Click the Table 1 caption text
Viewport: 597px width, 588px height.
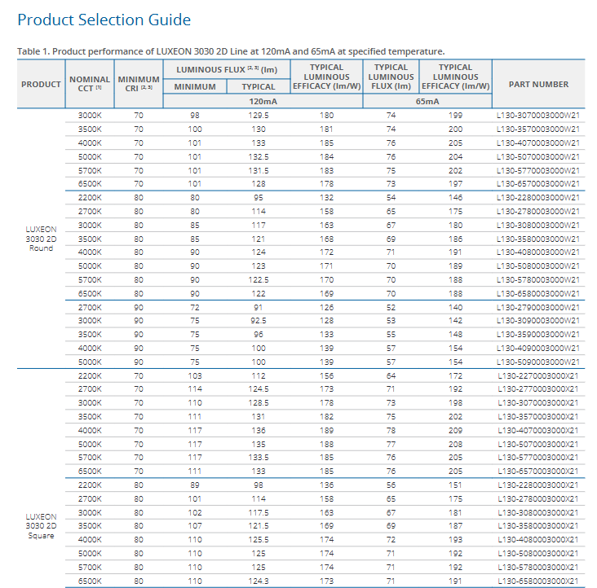pos(231,51)
